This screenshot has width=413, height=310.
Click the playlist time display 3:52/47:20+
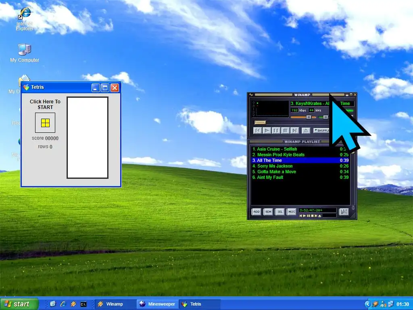317,210
